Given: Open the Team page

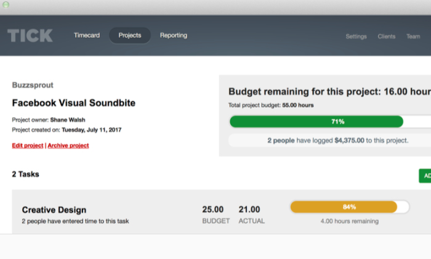Looking at the screenshot, I should tap(413, 36).
